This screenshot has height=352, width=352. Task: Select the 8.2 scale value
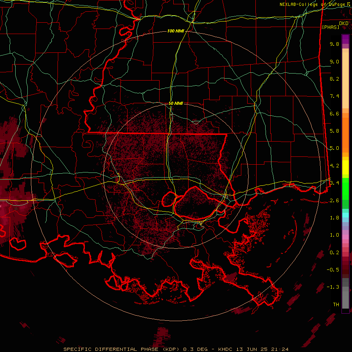tap(334, 79)
